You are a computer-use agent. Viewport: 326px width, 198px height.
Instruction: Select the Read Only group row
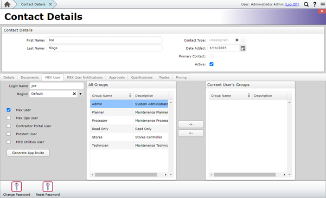tap(129, 129)
